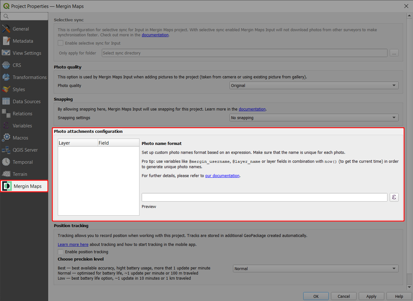Click the Cancel button
The height and width of the screenshot is (301, 413).
click(344, 296)
